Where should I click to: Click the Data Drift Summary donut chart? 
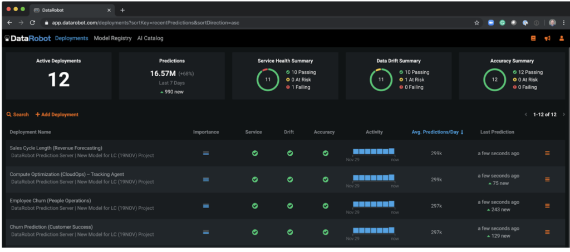click(381, 80)
